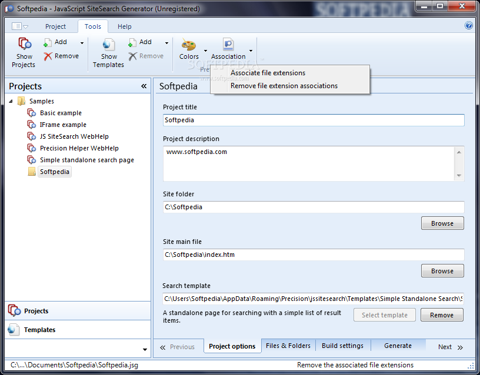Screen dimensions: 480x375
Task: Click the Association ribbon icon
Action: click(228, 45)
